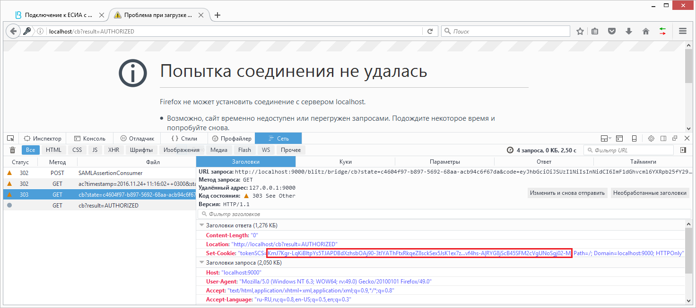Open Responsive Design Mode from the phone icon

click(634, 138)
